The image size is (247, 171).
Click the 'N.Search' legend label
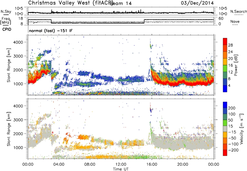point(238,11)
